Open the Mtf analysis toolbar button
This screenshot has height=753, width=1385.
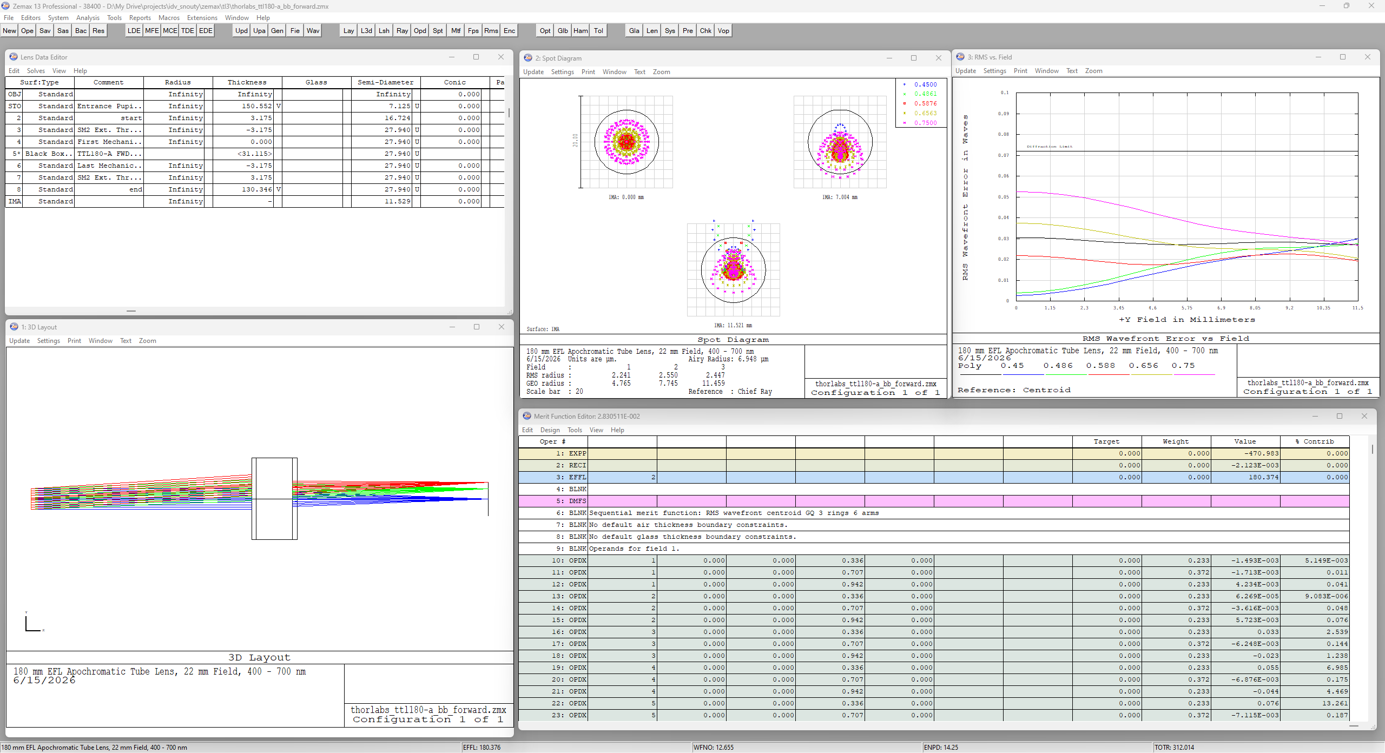[x=456, y=31]
